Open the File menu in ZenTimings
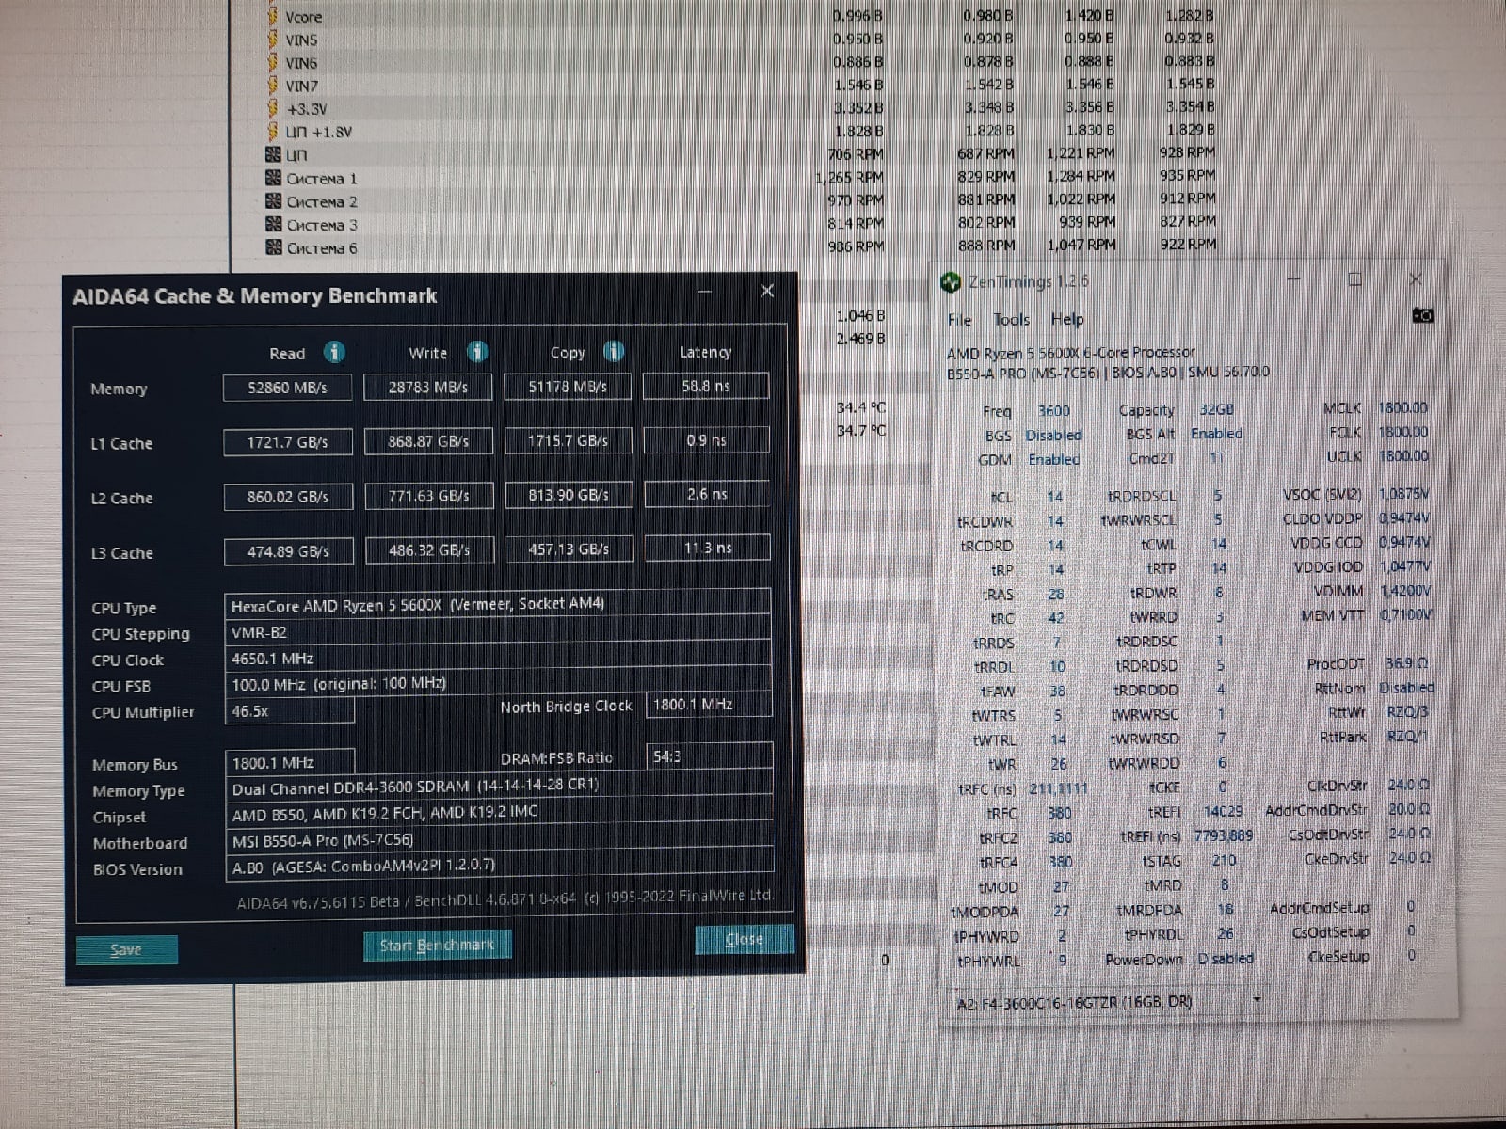 959,320
